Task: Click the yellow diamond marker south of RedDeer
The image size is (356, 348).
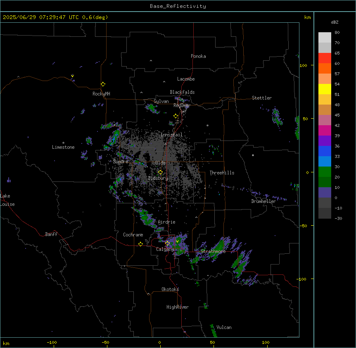Action: point(176,116)
